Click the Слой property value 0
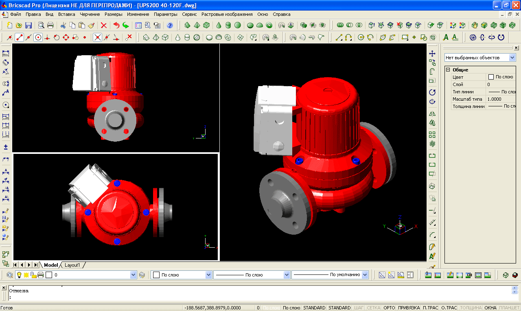The image size is (521, 311). 501,84
